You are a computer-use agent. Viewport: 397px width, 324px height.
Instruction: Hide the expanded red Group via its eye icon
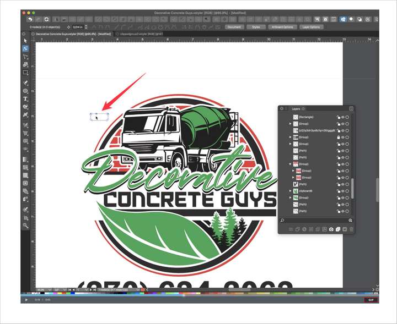click(343, 164)
